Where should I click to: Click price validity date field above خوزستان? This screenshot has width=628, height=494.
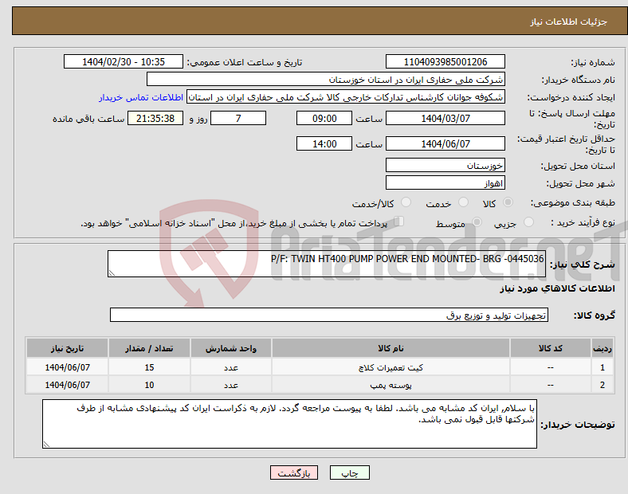click(x=445, y=143)
